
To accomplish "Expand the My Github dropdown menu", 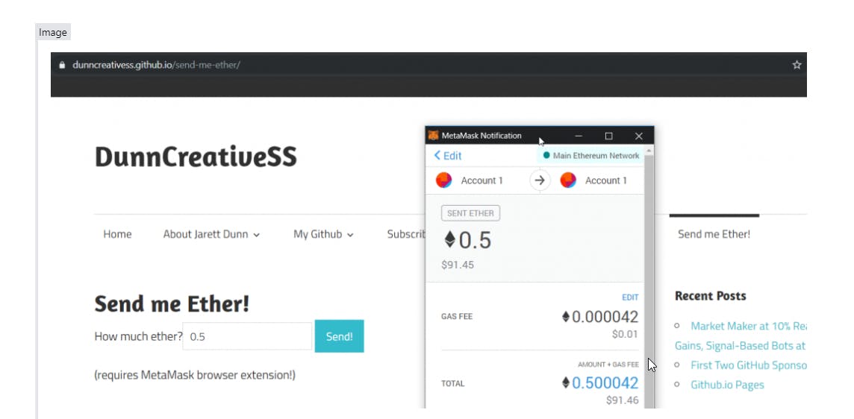I will click(323, 234).
